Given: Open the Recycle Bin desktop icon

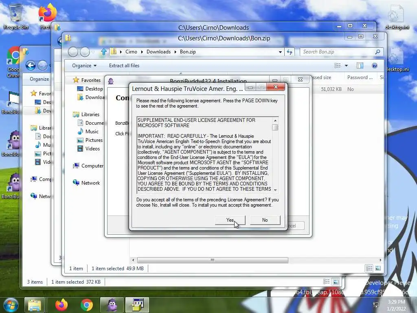Looking at the screenshot, I should (x=16, y=16).
